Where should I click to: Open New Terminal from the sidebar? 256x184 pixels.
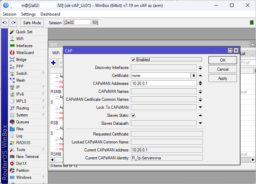point(28,157)
